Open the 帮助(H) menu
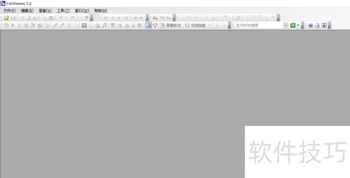Viewport: 350px width, 178px height. pos(101,10)
